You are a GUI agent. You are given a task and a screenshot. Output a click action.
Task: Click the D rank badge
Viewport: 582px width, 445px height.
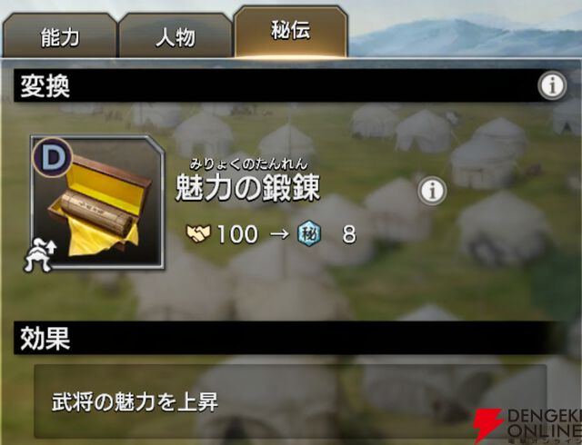[53, 157]
